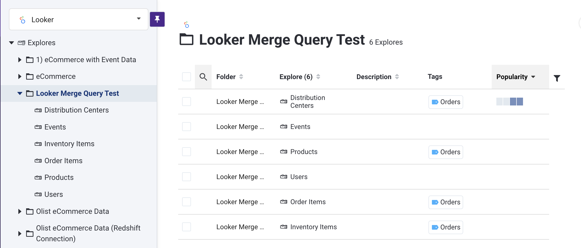The height and width of the screenshot is (248, 581).
Task: Sort by Folder column arrows
Action: (241, 77)
